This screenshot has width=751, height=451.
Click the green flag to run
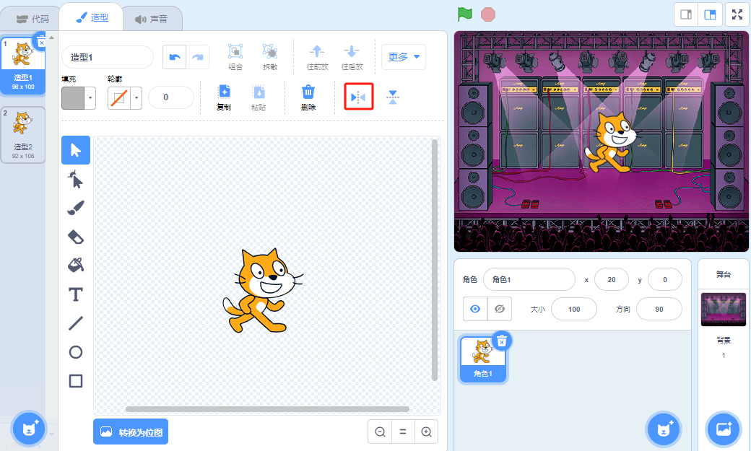(x=464, y=14)
